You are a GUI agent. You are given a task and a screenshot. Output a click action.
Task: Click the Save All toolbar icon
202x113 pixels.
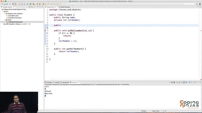tap(7, 4)
